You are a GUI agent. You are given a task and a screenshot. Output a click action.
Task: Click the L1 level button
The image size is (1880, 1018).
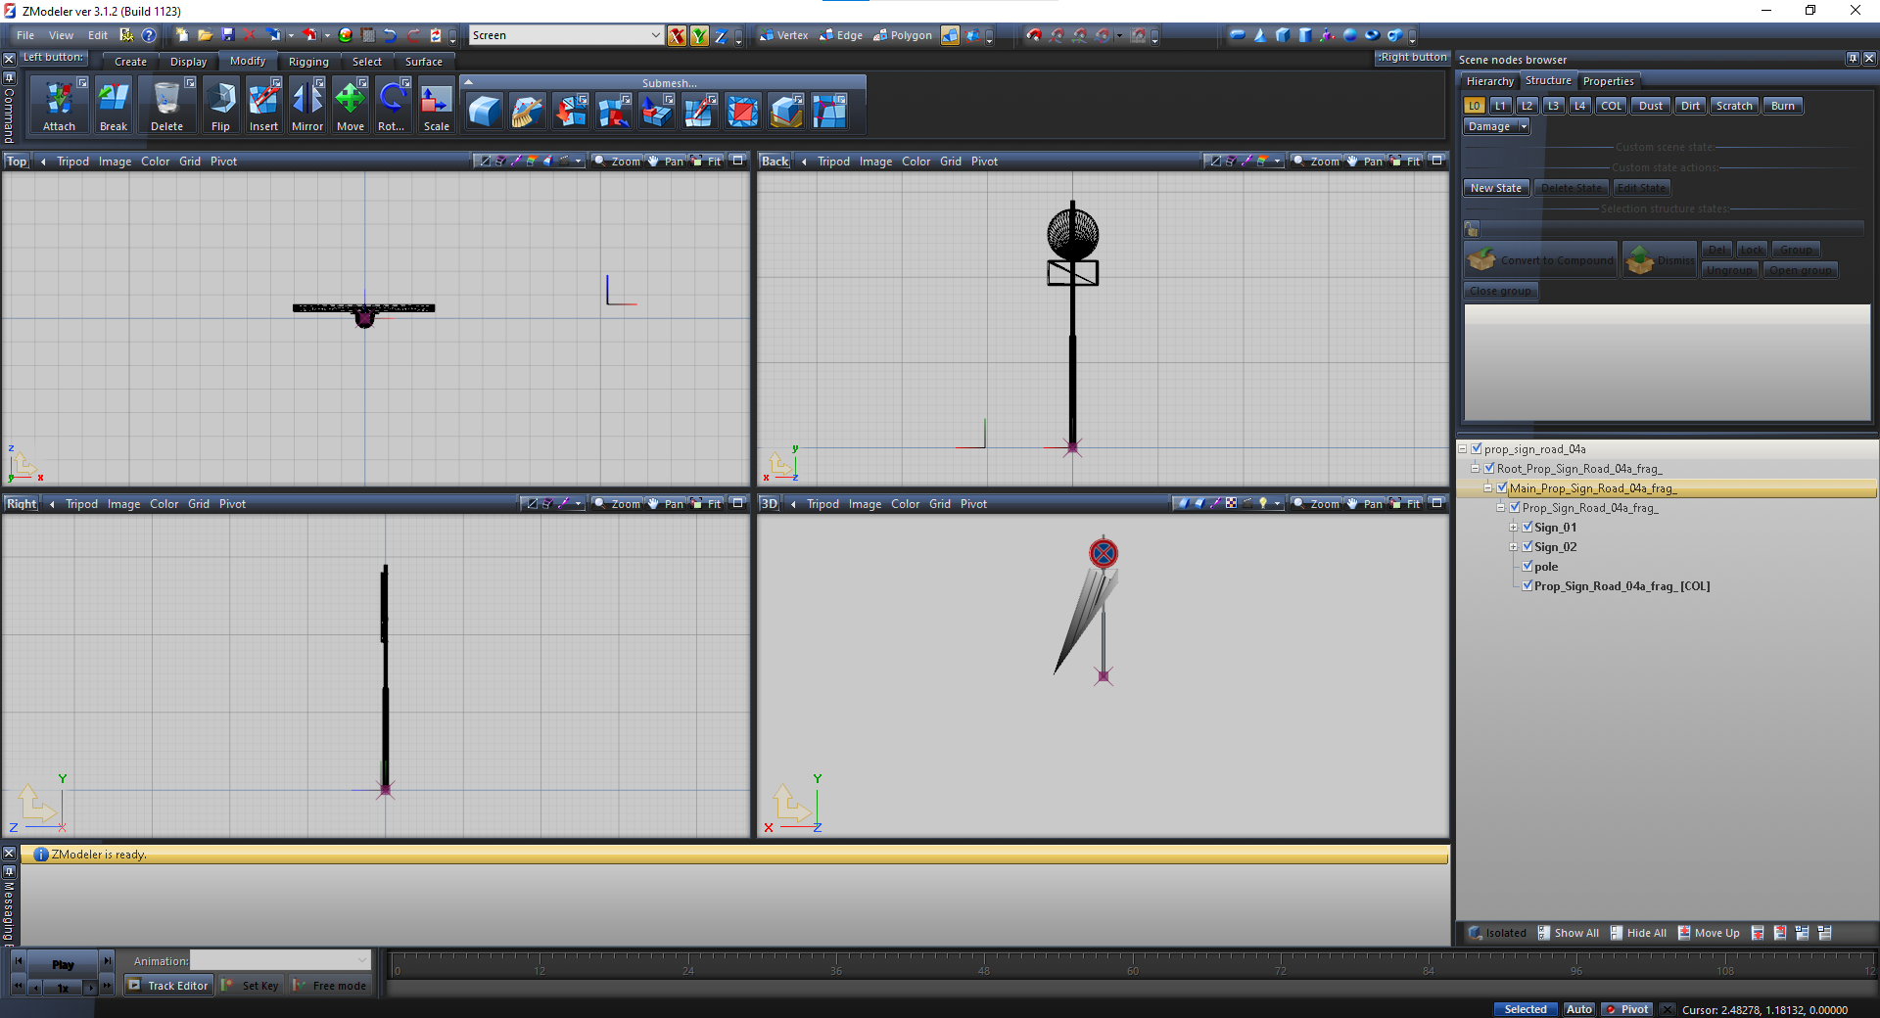pyautogui.click(x=1500, y=106)
